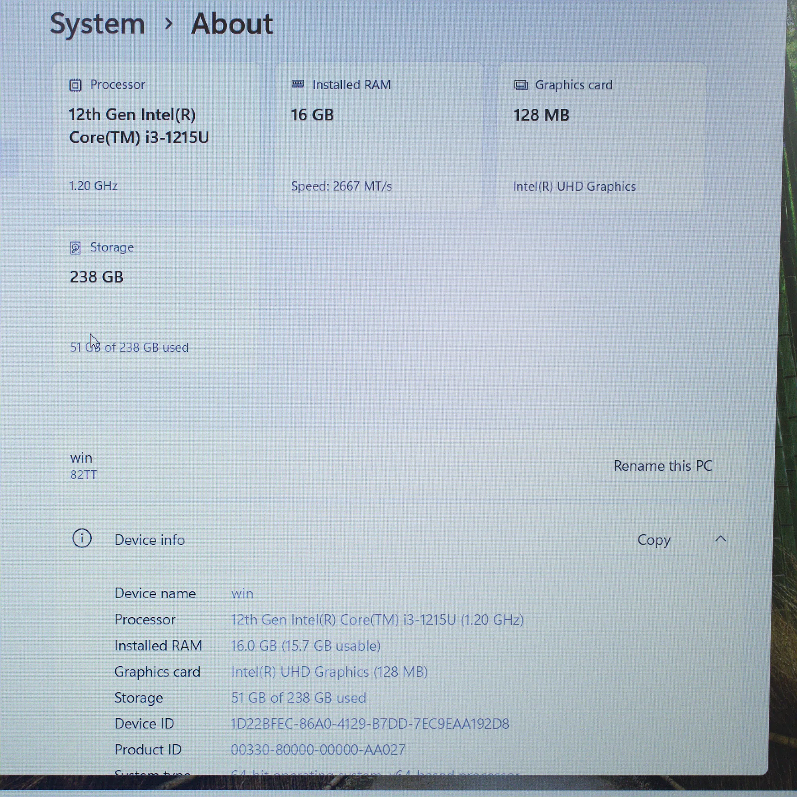
Task: Click the About breadcrumb title
Action: 232,24
